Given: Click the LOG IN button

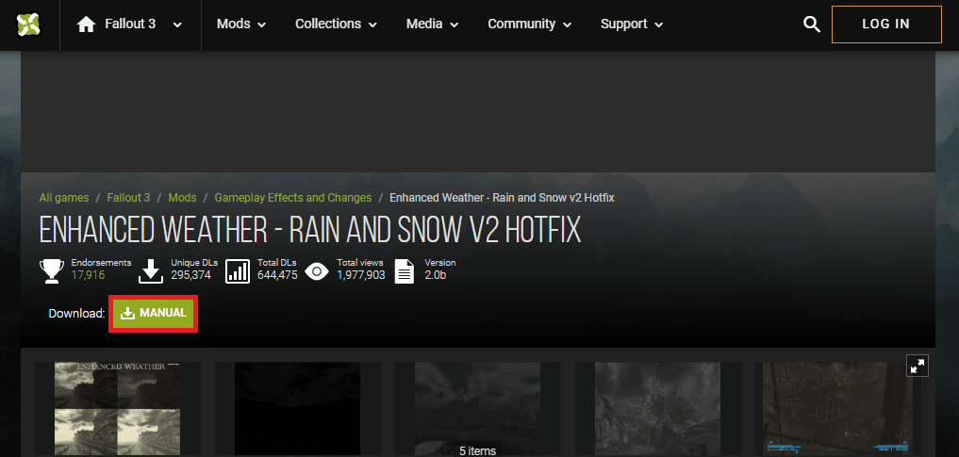Looking at the screenshot, I should coord(886,24).
